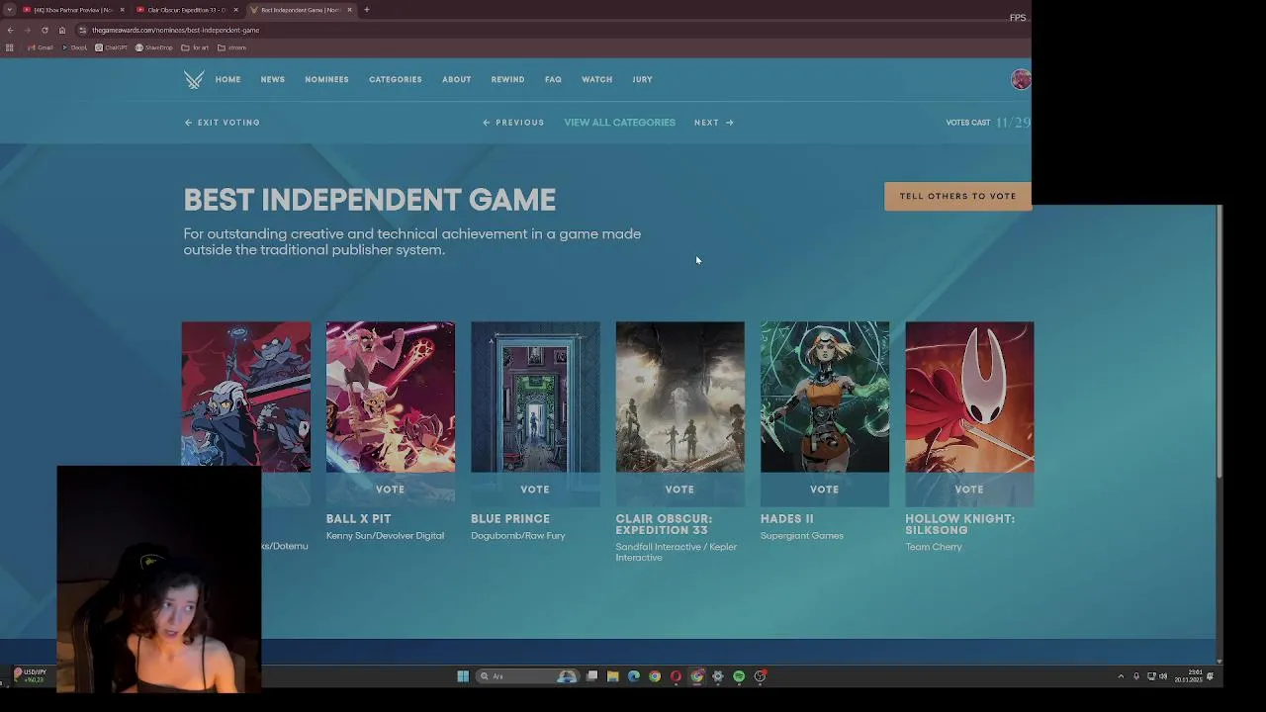This screenshot has height=712, width=1266.
Task: Click The Game Awards logo icon
Action: [x=194, y=80]
